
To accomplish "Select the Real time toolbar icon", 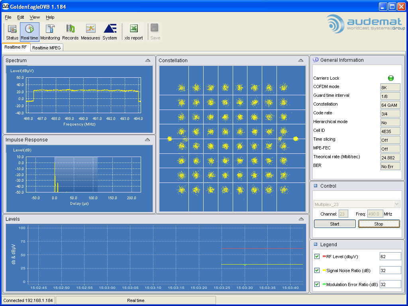I will coord(29,32).
